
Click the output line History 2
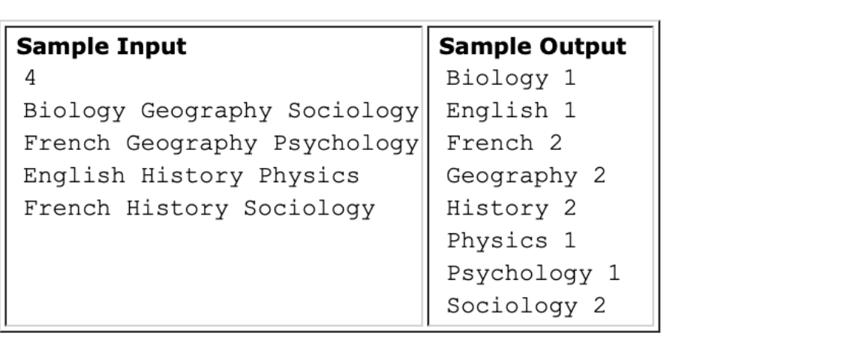(511, 209)
